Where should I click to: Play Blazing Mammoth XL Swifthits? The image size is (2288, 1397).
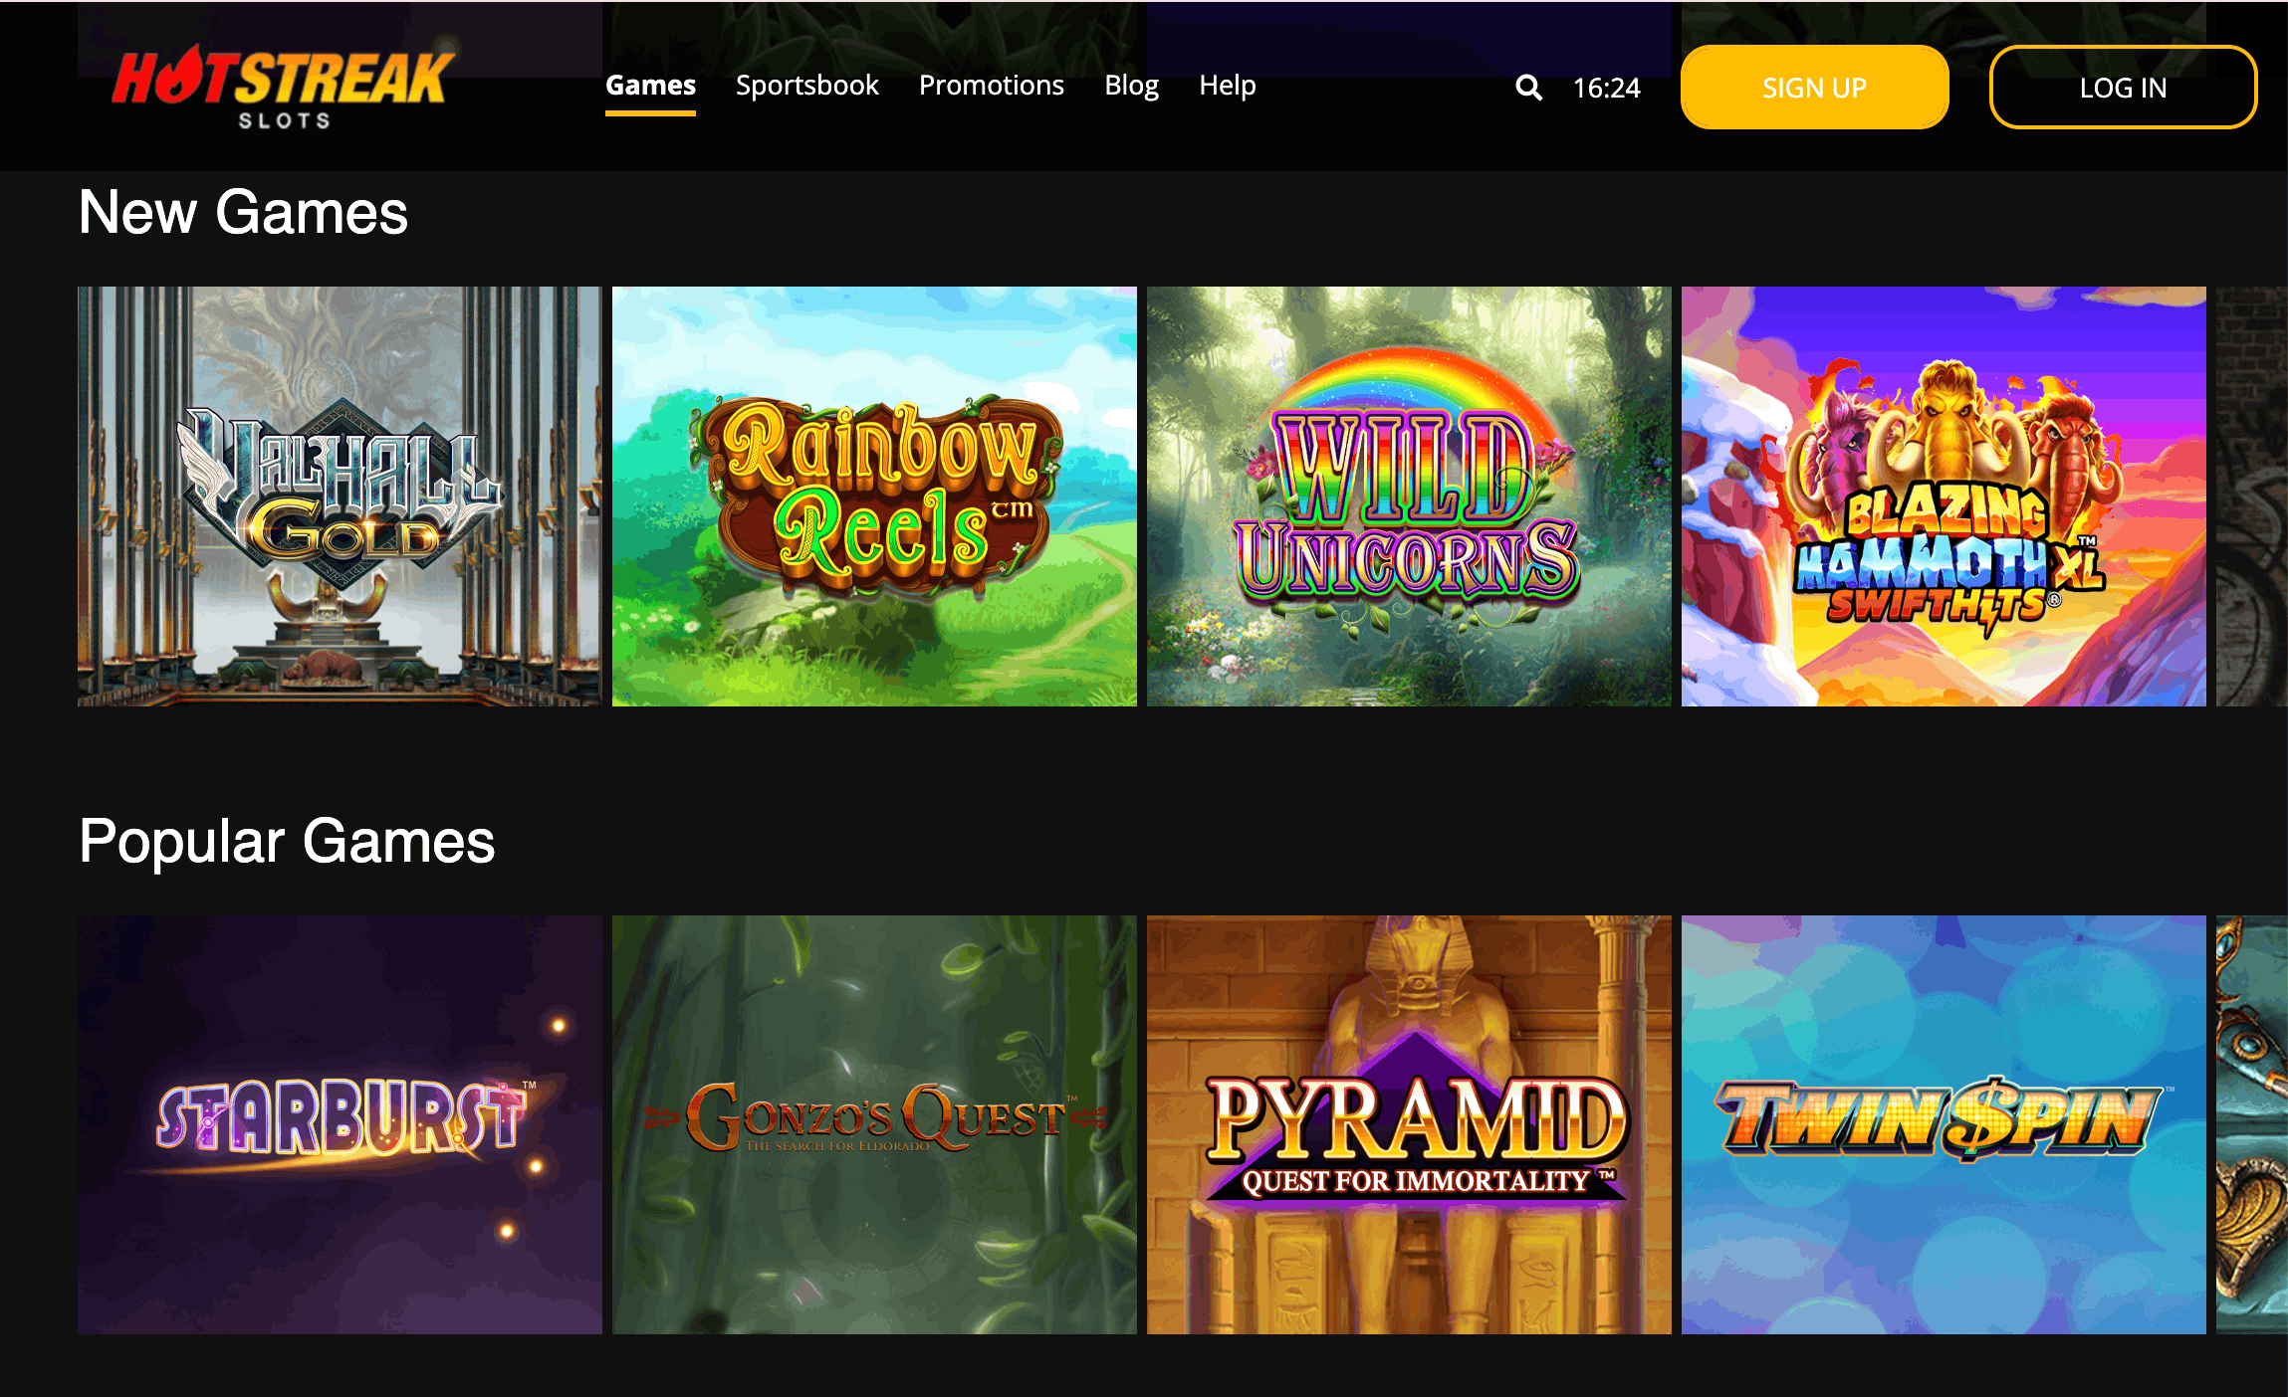1944,497
